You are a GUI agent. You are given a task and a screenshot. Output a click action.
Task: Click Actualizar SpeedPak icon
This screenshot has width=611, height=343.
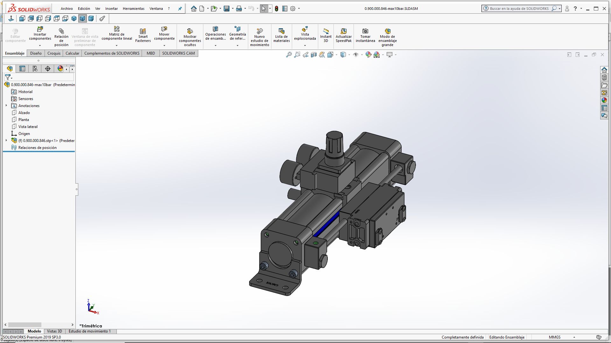tap(343, 31)
